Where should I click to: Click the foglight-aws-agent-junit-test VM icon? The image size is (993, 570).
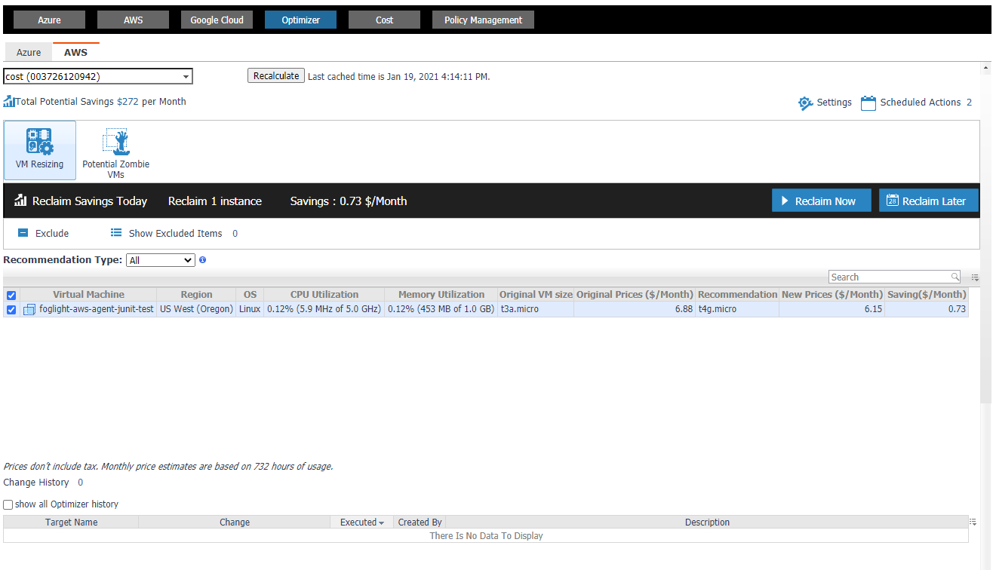[29, 309]
